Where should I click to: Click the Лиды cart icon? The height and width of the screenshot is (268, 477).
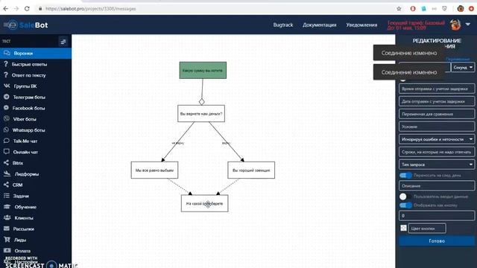pyautogui.click(x=7, y=240)
